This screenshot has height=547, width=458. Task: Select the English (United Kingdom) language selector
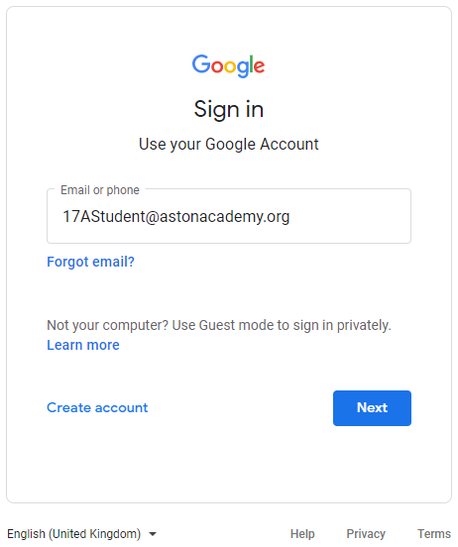pyautogui.click(x=81, y=534)
